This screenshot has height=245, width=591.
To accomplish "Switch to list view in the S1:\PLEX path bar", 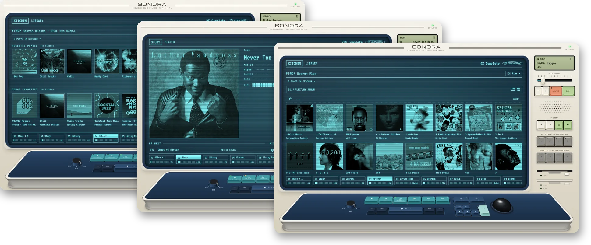I will click(x=518, y=89).
